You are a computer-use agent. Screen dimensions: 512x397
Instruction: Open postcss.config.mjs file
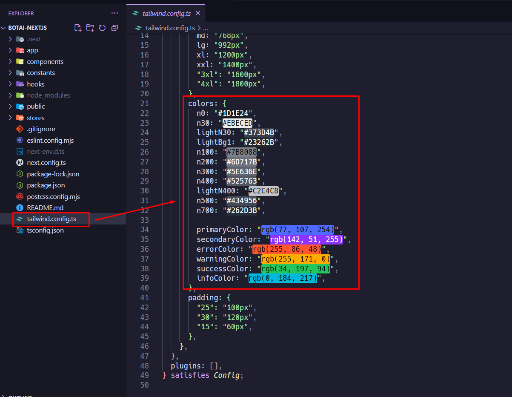pyautogui.click(x=53, y=197)
